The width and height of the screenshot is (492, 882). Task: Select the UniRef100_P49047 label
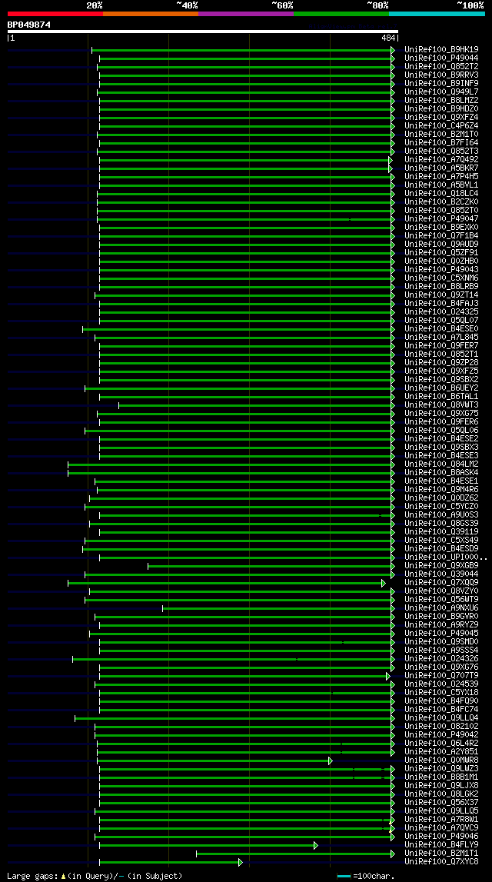pos(441,219)
